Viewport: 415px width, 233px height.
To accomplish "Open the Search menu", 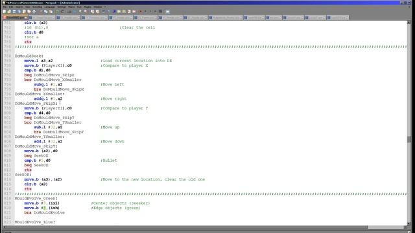I will [x=19, y=7].
